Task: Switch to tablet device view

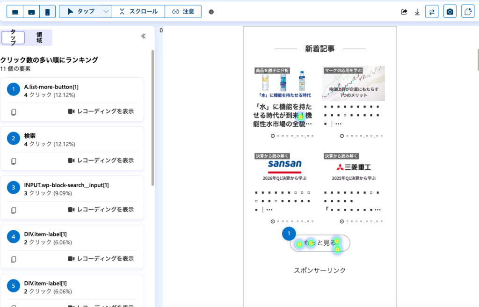Action: coord(31,12)
